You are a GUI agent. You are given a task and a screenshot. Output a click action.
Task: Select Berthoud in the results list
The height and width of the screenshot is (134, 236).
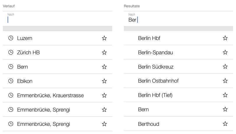(x=149, y=124)
